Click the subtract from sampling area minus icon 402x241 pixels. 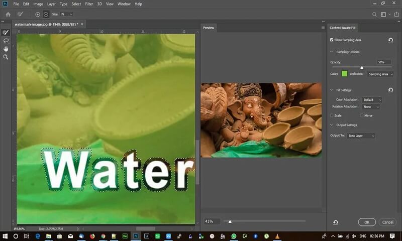(46, 14)
